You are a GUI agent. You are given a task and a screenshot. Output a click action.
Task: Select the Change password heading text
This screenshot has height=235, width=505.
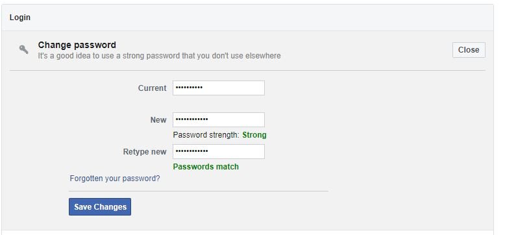(77, 45)
